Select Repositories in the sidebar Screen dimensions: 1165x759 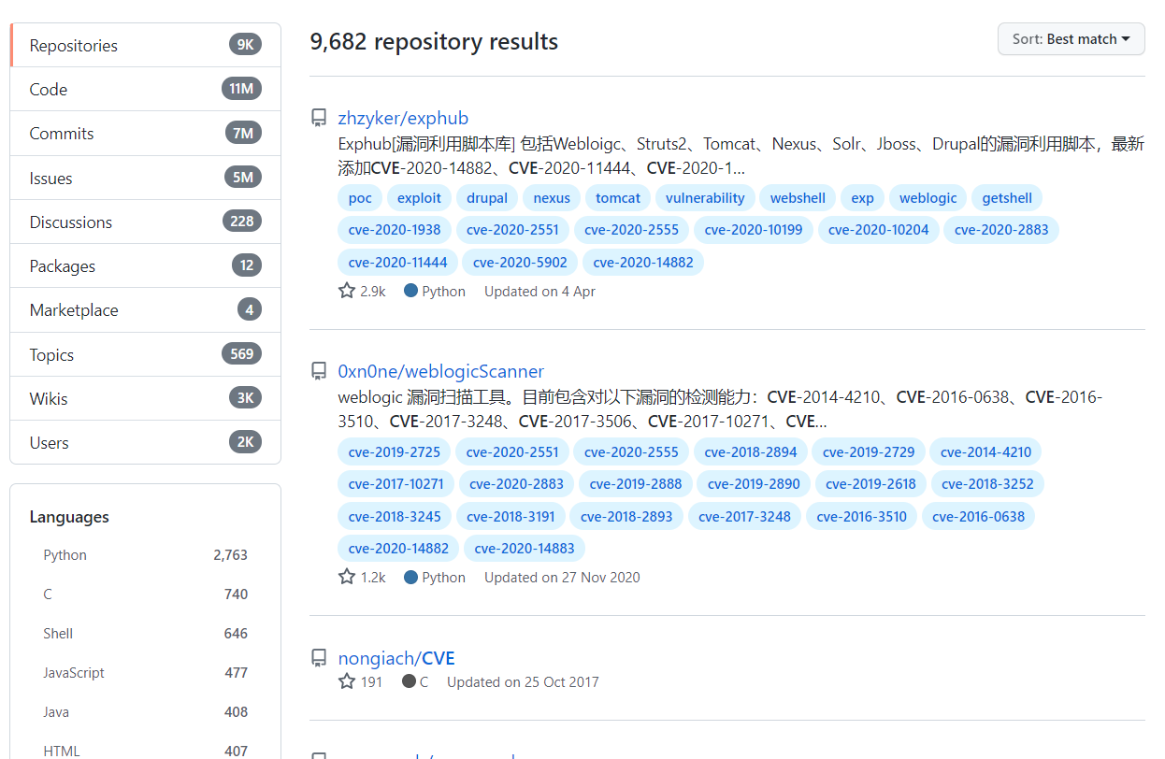tap(145, 45)
